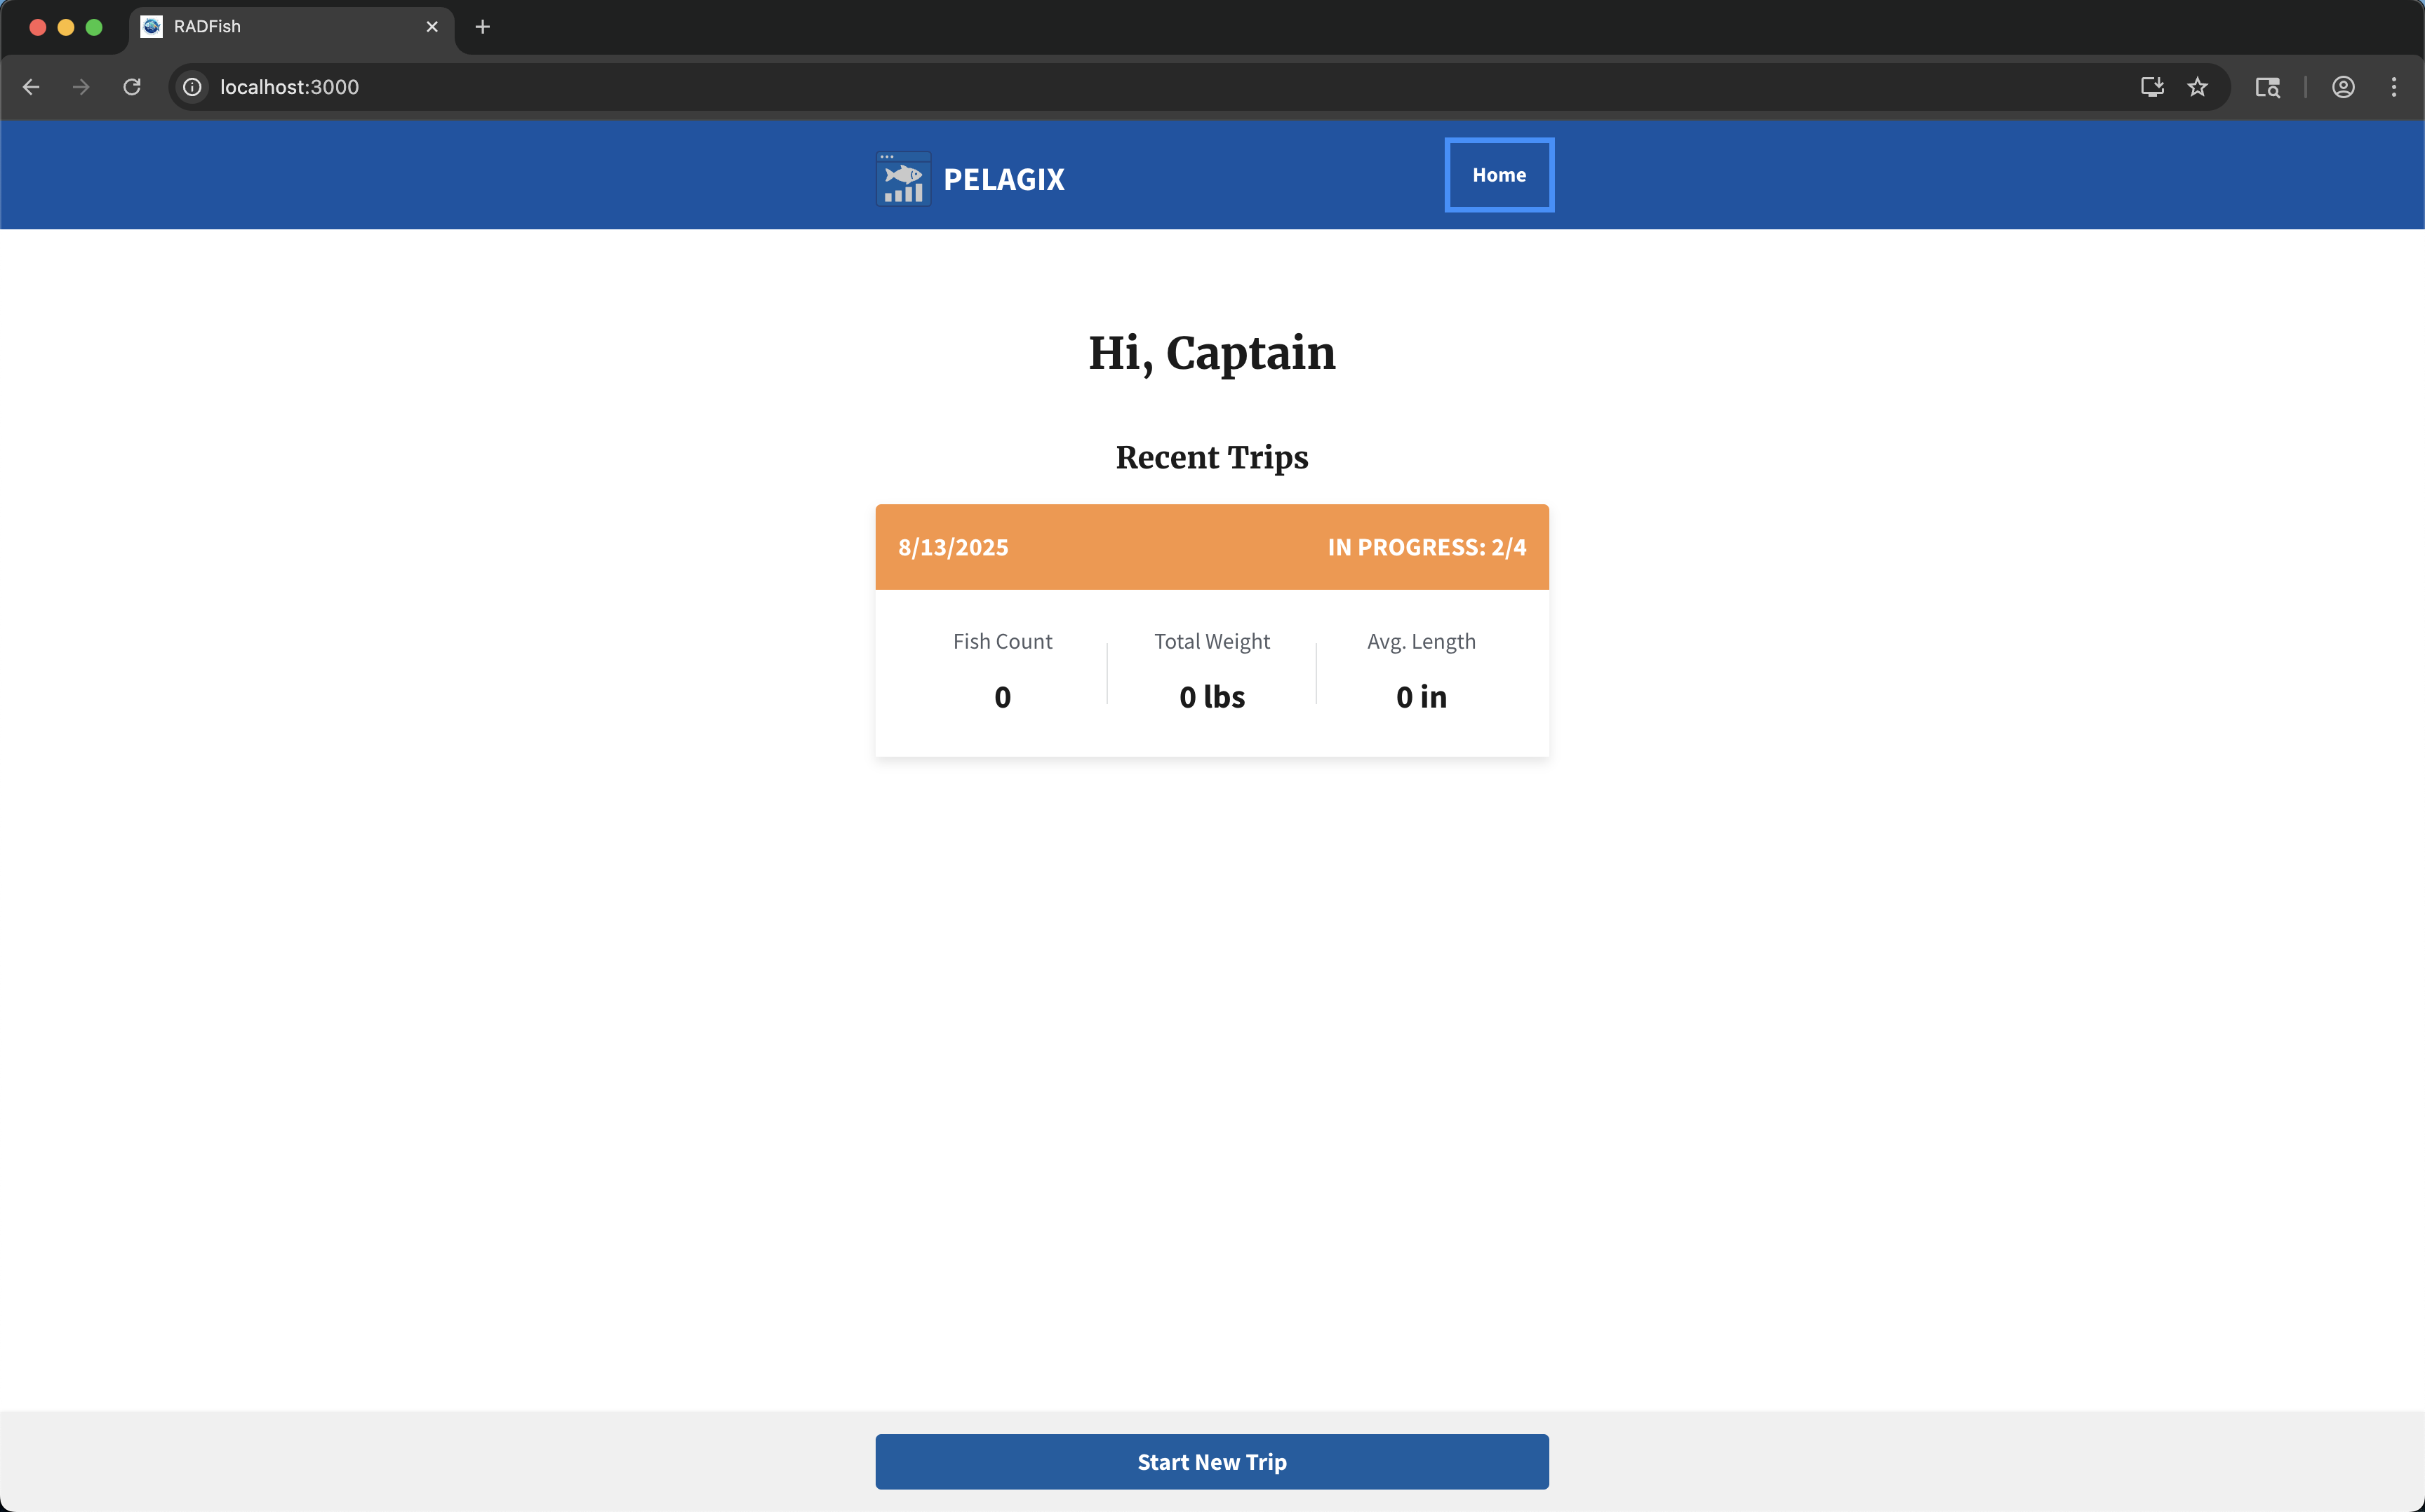Open the three-dot browser menu
This screenshot has width=2425, height=1512.
(x=2395, y=87)
